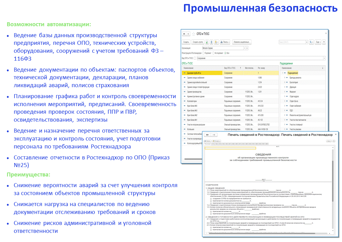Click the vertical scrollbar of the report
Image resolution: width=342 pixels, height=242 pixels.
pyautogui.click(x=333, y=181)
